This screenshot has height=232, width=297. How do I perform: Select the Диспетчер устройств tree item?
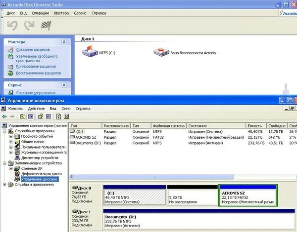click(40, 158)
